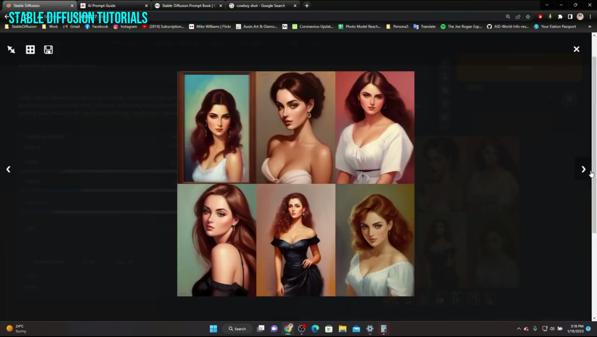Viewport: 597px width, 337px height.
Task: Click the taskbar Search box
Action: 237,329
